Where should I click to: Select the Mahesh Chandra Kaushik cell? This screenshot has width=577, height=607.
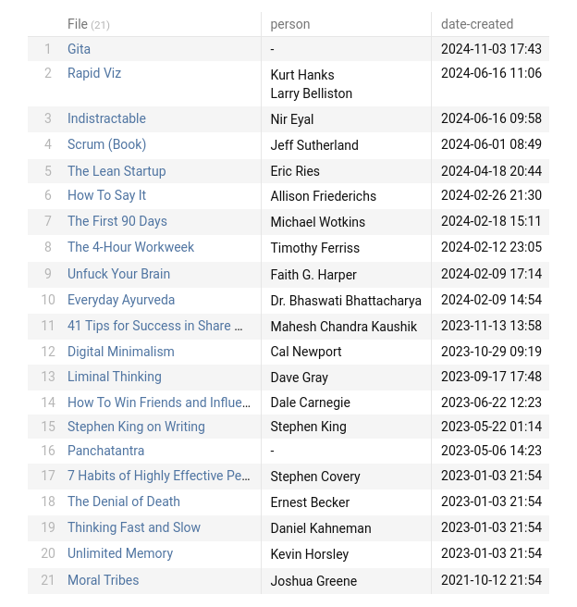[344, 327]
